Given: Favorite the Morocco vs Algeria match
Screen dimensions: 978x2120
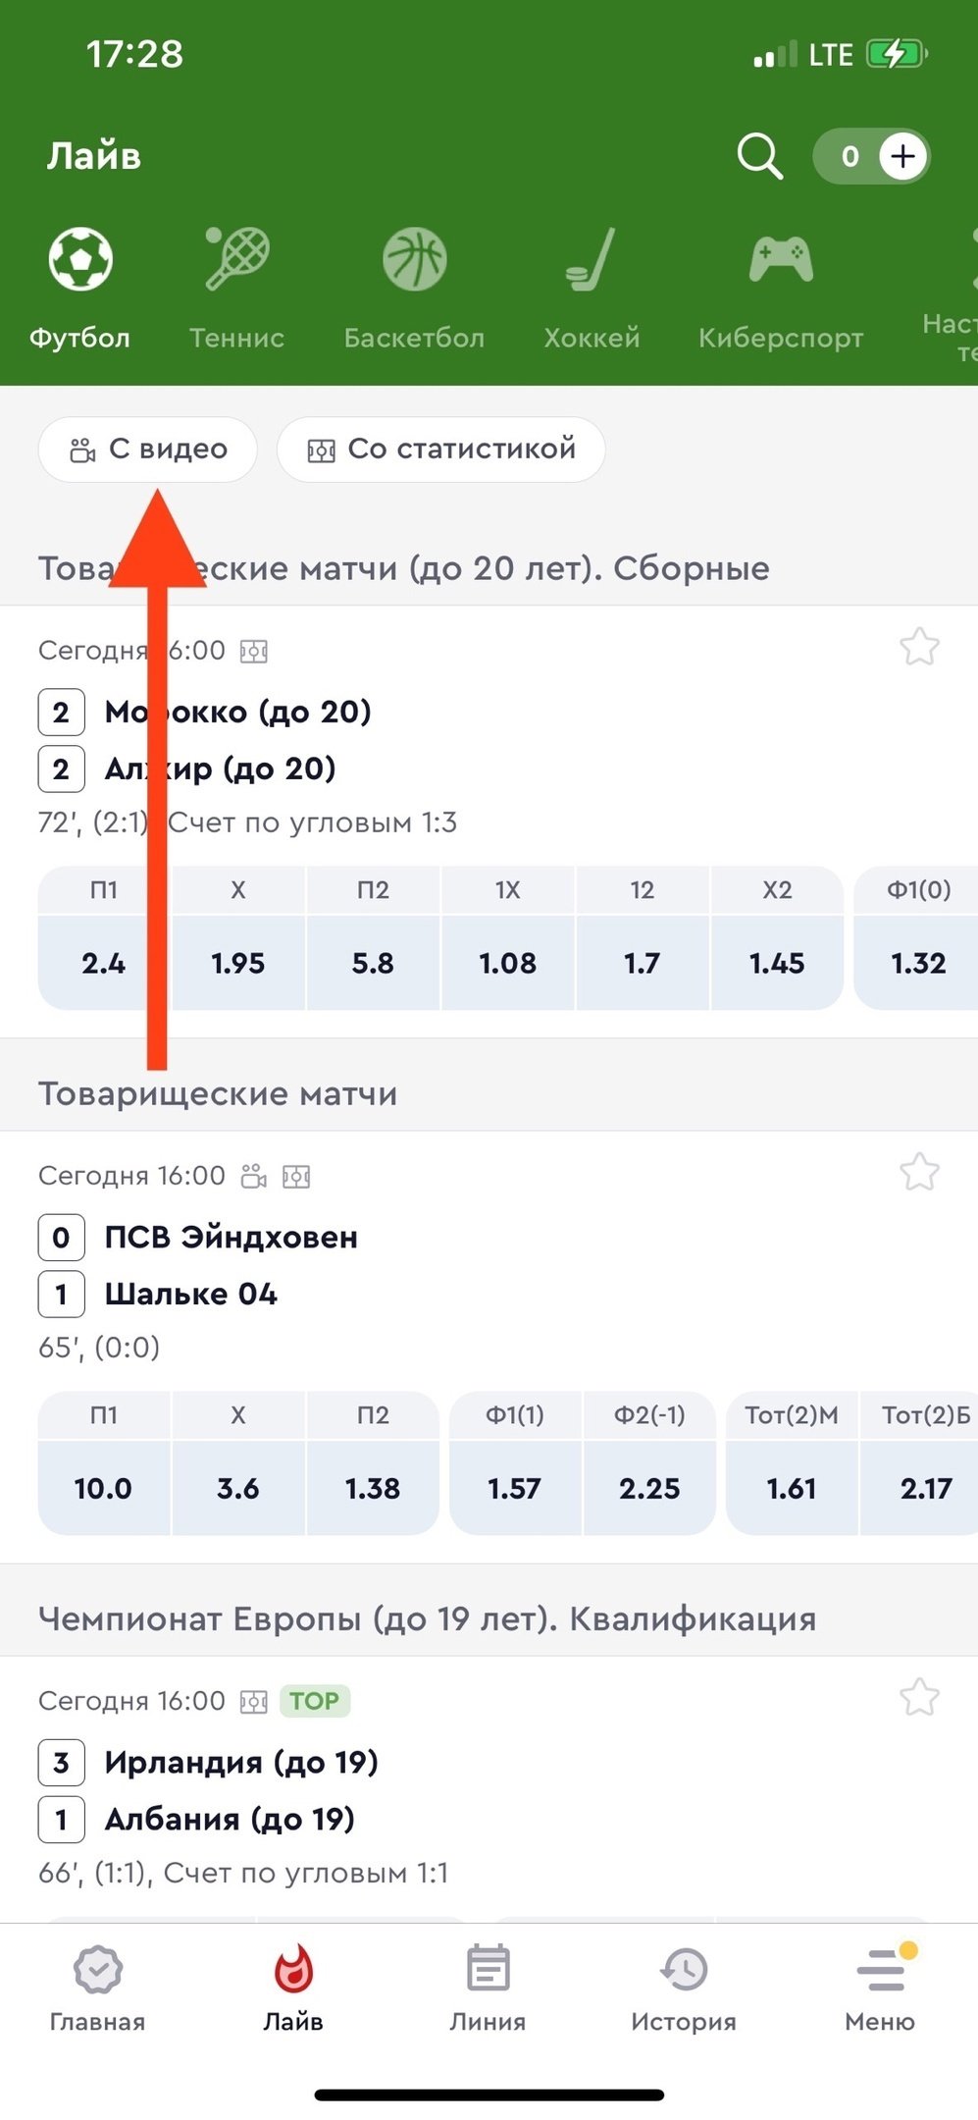Looking at the screenshot, I should coord(919,648).
